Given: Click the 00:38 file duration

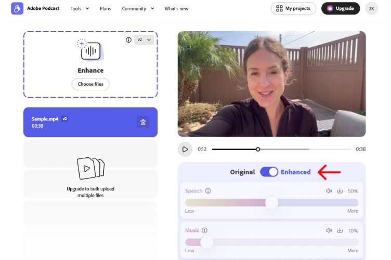Looking at the screenshot, I should coord(37,126).
